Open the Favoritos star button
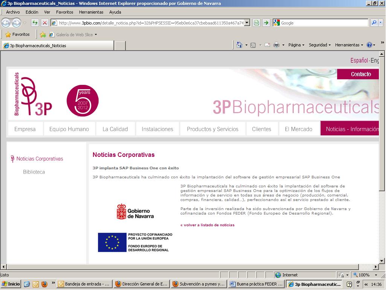This screenshot has height=290, width=386. tap(17, 35)
